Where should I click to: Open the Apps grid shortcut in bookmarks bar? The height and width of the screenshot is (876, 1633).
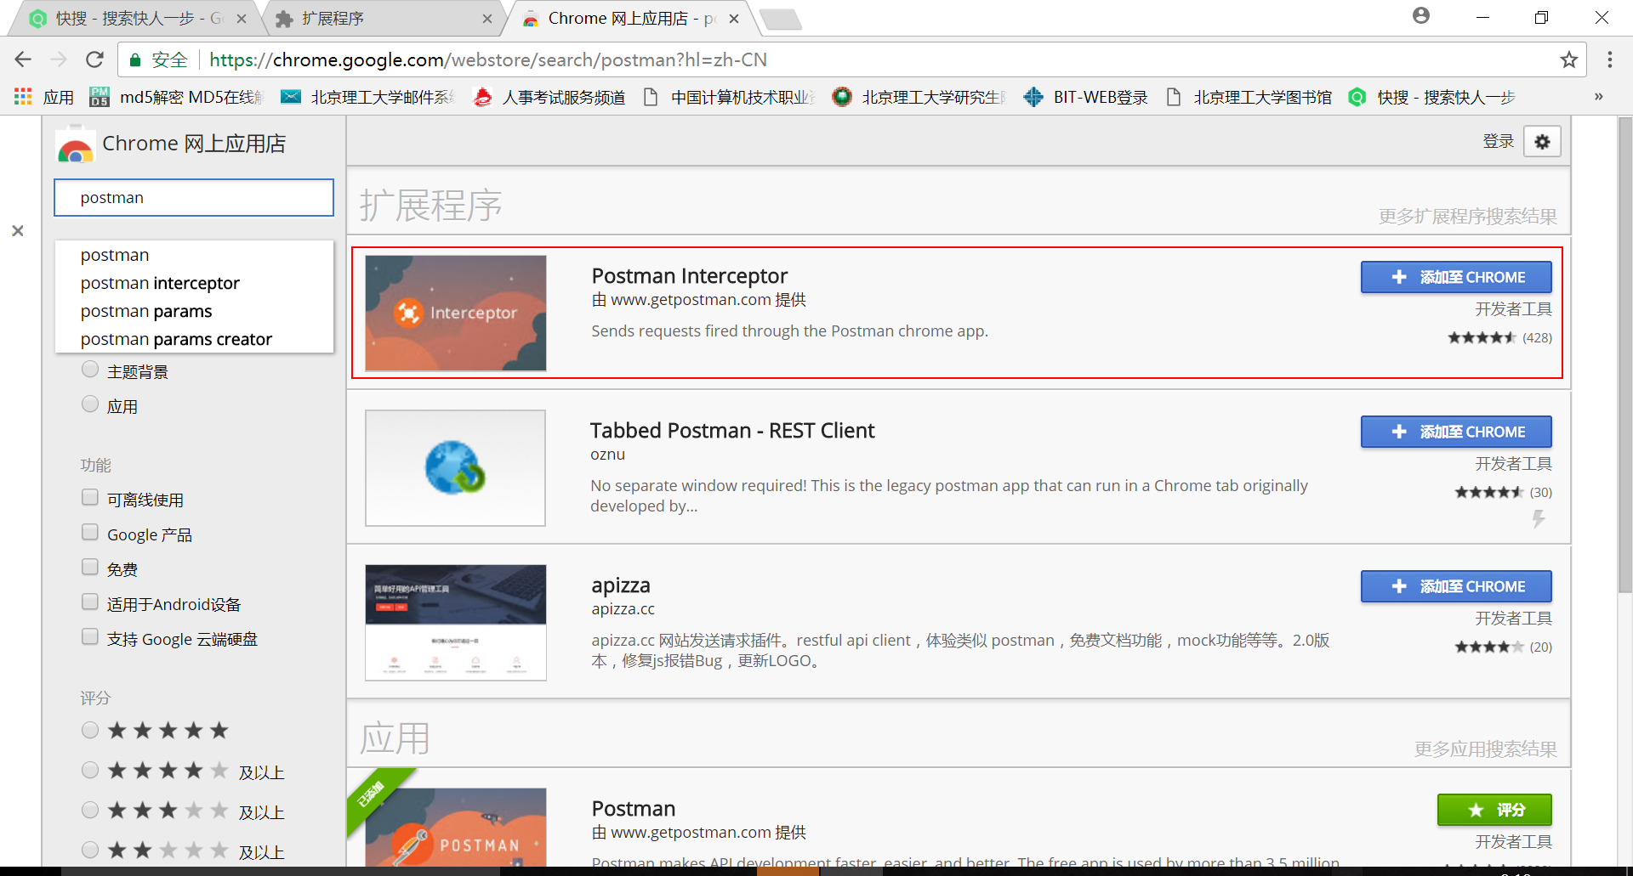coord(44,97)
